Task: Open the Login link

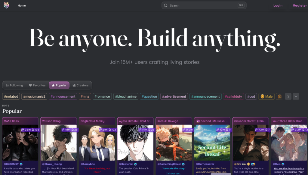Action: 278,5
